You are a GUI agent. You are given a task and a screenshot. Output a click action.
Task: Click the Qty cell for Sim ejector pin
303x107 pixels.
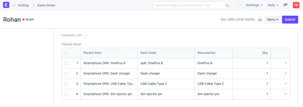[x=252, y=94]
